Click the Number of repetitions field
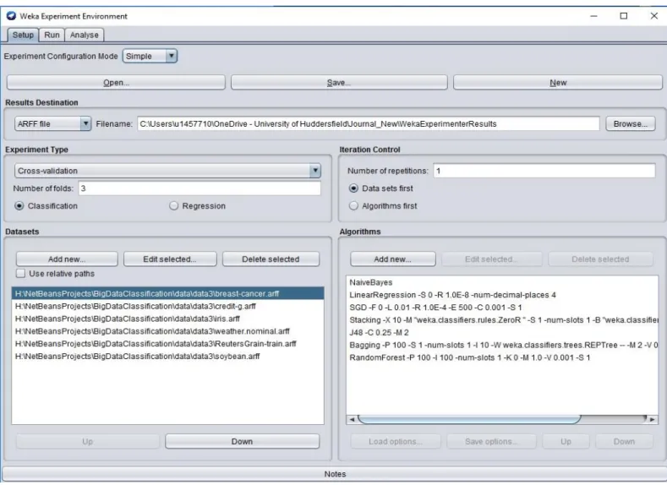 [x=544, y=171]
